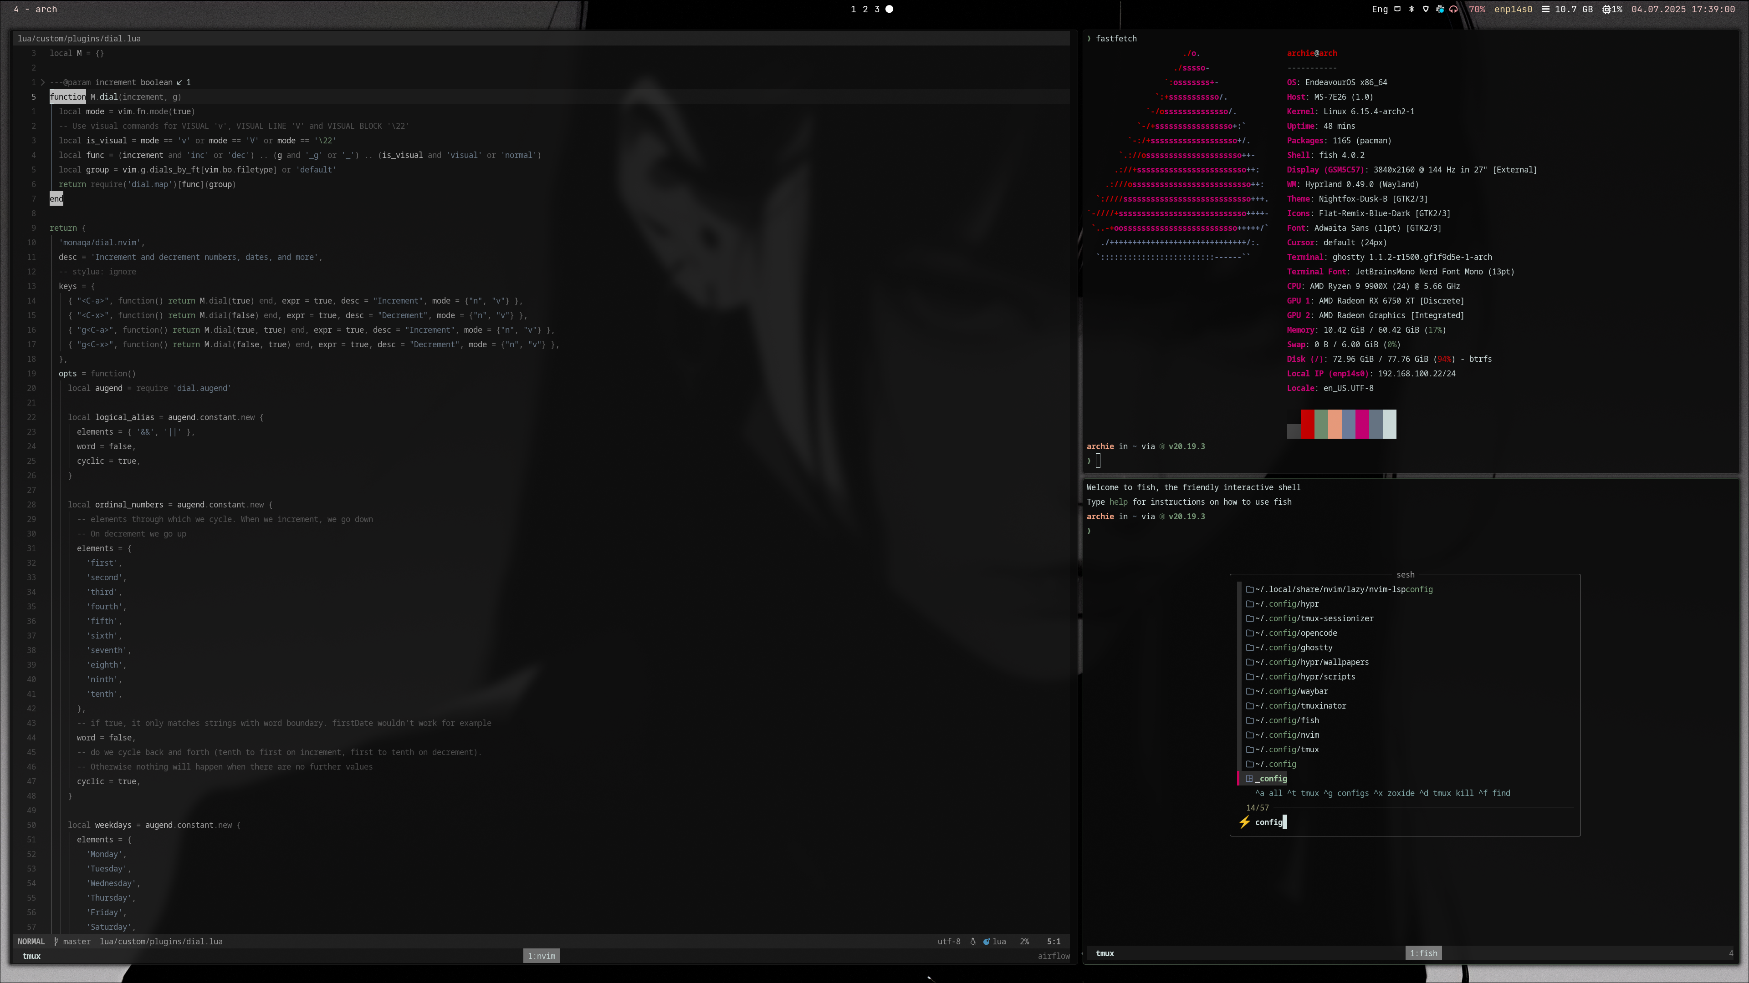Screen dimensions: 1749x983
Task: Click the pink headphones audio icon
Action: [x=1454, y=9]
